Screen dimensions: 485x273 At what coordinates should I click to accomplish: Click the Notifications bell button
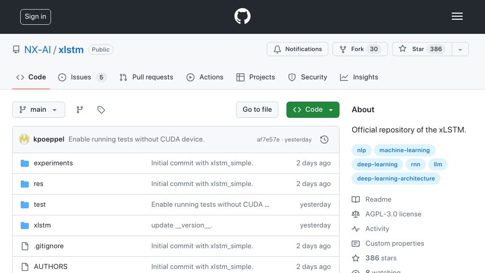tap(297, 49)
